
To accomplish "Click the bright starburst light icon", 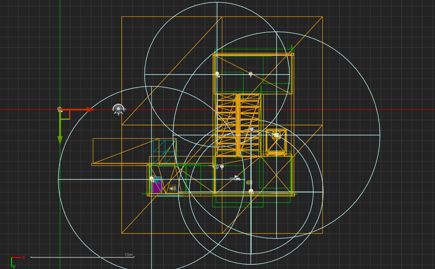I will pyautogui.click(x=276, y=135).
